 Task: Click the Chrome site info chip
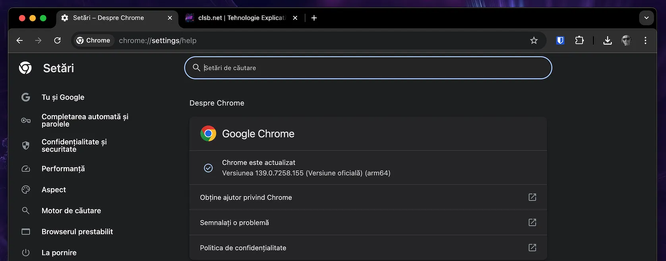point(93,40)
